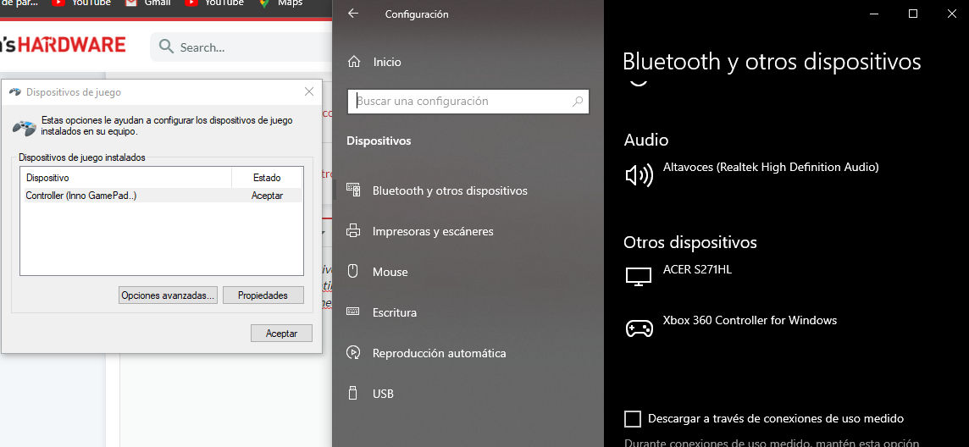Click the Bluetooth y otros dispositivos sidebar icon
This screenshot has width=969, height=447.
(353, 190)
